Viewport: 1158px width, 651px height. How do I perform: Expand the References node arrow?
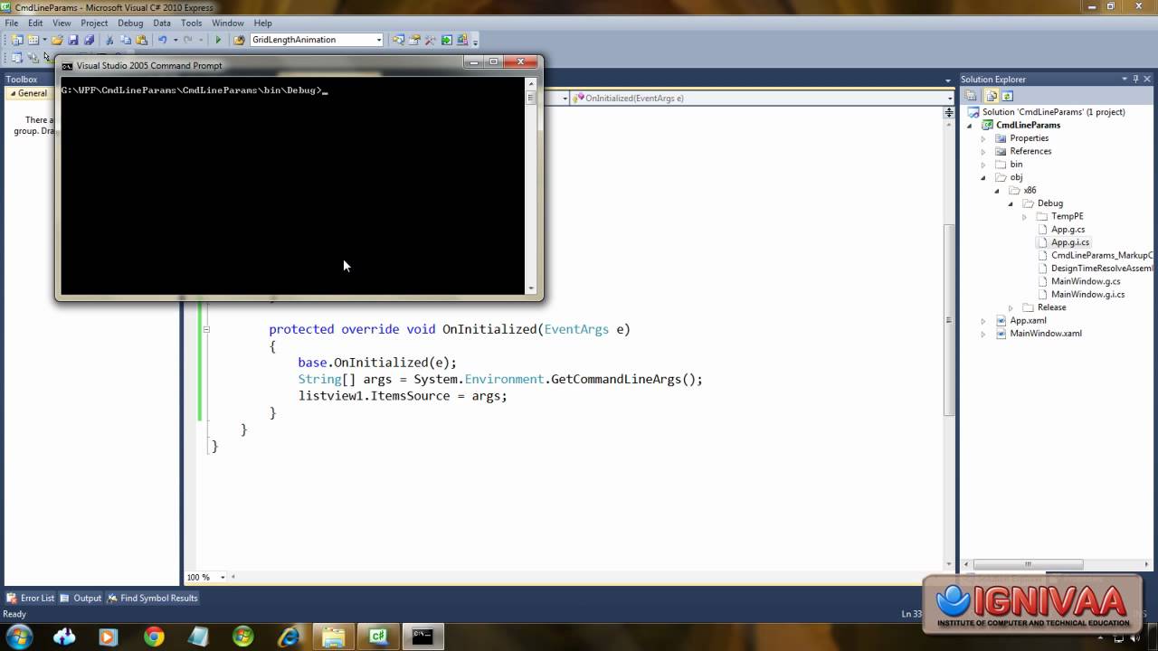983,152
